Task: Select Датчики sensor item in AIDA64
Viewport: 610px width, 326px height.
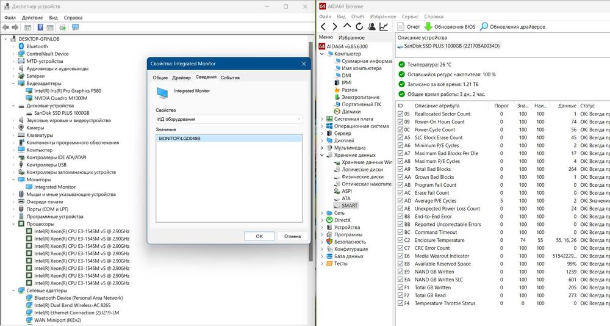Action: pyautogui.click(x=351, y=111)
